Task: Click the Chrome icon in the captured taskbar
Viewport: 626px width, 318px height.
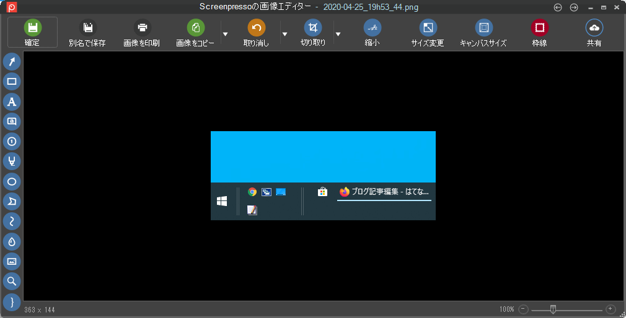Action: click(252, 192)
